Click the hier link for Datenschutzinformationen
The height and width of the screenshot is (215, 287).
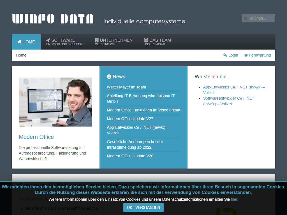tap(234, 199)
